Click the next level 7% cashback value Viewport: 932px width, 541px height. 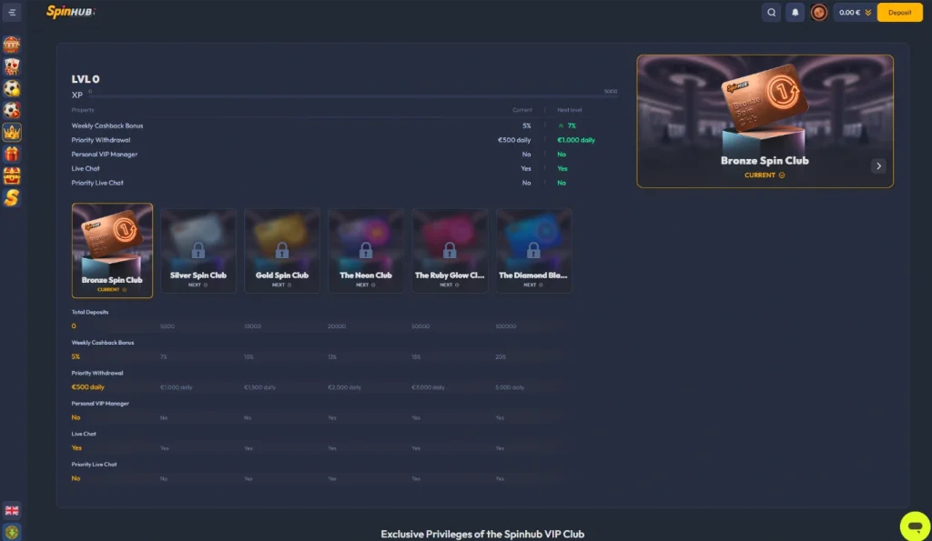pos(572,125)
